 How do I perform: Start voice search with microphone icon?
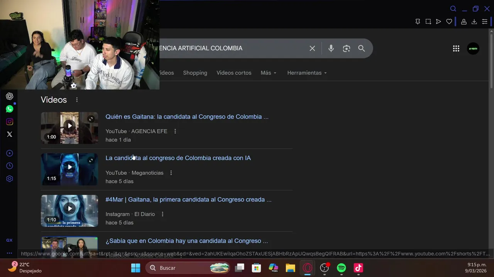(x=331, y=48)
